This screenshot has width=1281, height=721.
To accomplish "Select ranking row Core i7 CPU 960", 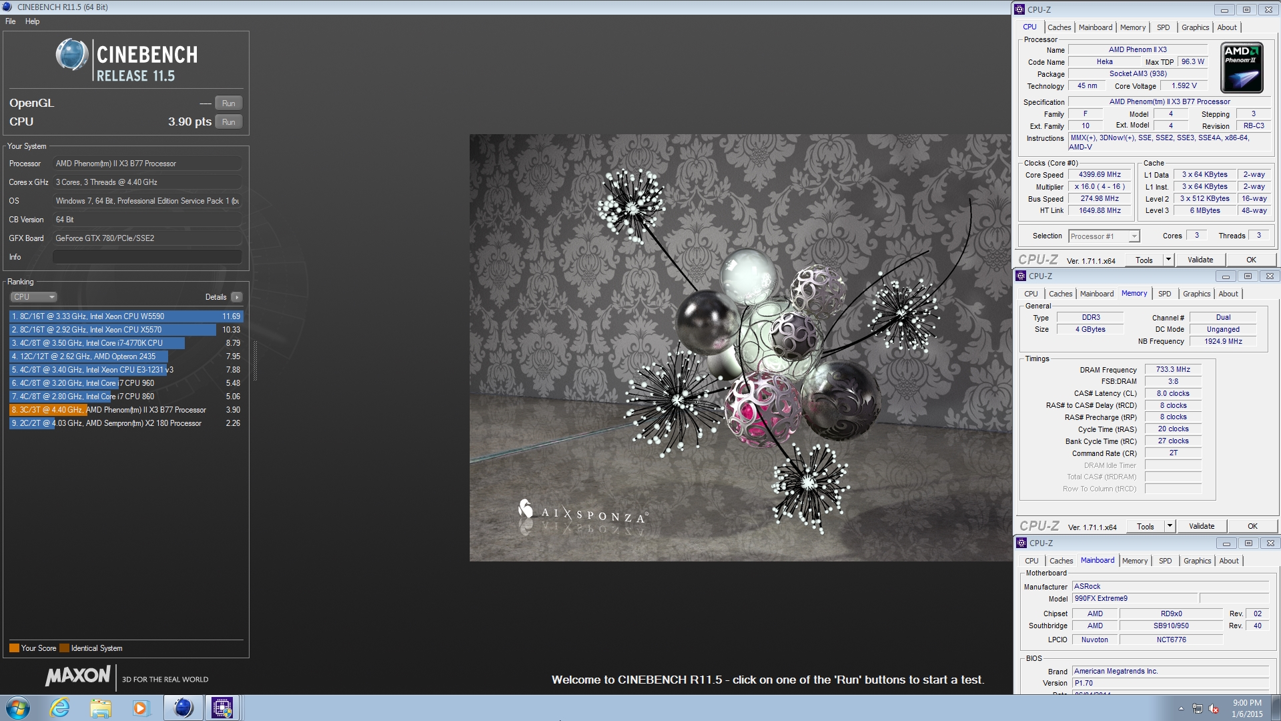I will click(x=126, y=383).
